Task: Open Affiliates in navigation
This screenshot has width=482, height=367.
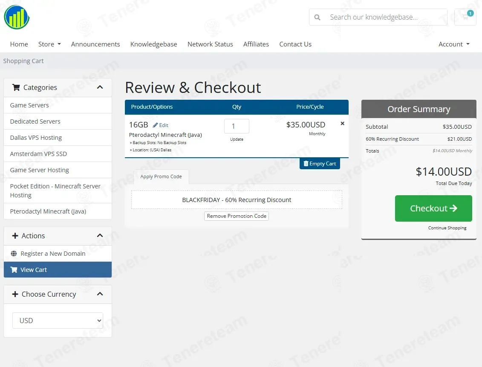Action: 256,44
